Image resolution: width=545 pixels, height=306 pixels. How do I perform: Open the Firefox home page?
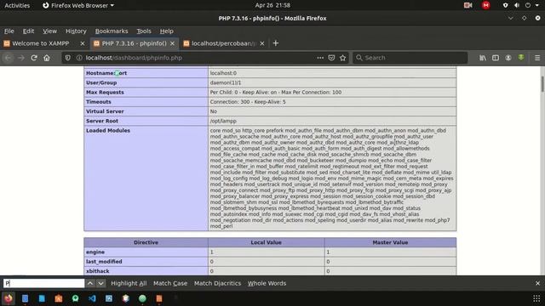pos(47,58)
